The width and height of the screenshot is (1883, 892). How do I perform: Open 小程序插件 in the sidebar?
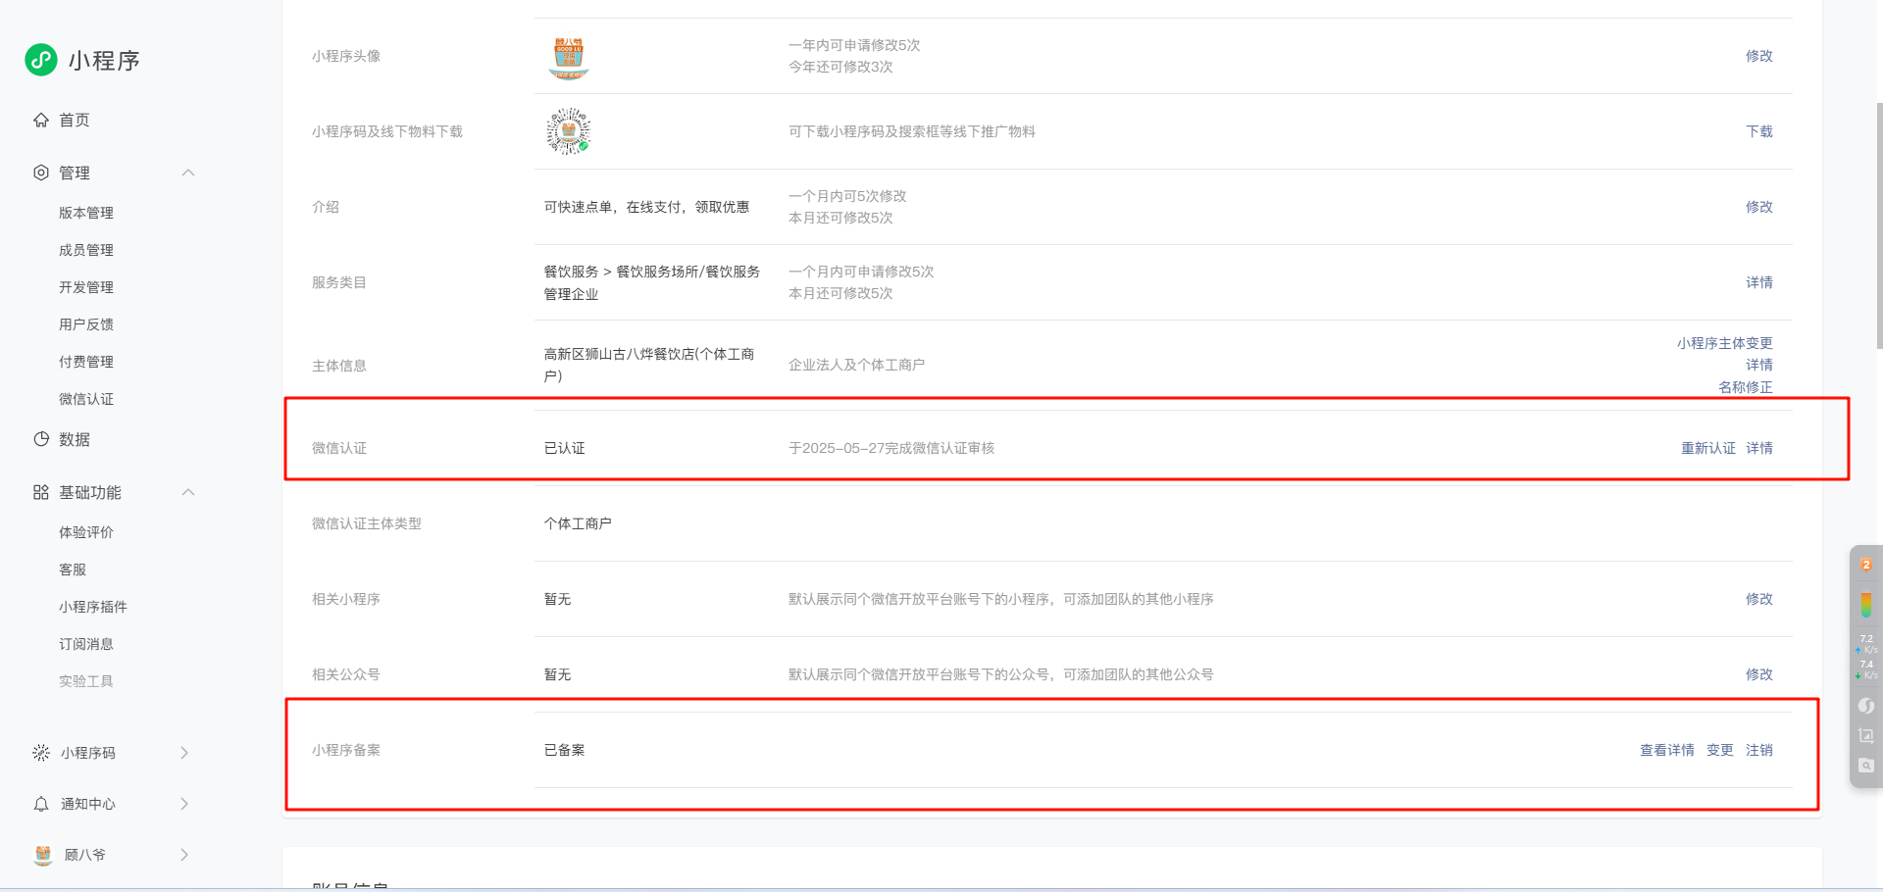(93, 607)
